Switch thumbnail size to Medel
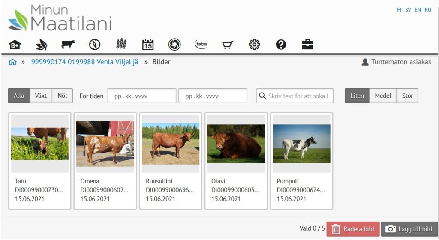Screen dimensions: 439x240 click(383, 96)
